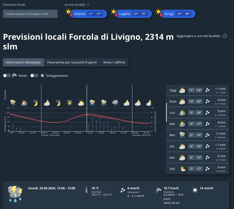Click the postal code search field
This screenshot has height=209, width=234.
pos(30,14)
